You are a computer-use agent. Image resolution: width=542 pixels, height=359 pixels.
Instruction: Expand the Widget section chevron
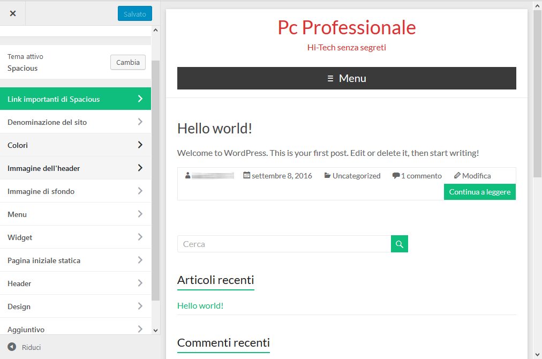[x=140, y=237]
